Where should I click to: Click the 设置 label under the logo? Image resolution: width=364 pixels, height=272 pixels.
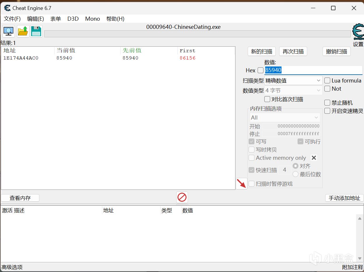(358, 44)
